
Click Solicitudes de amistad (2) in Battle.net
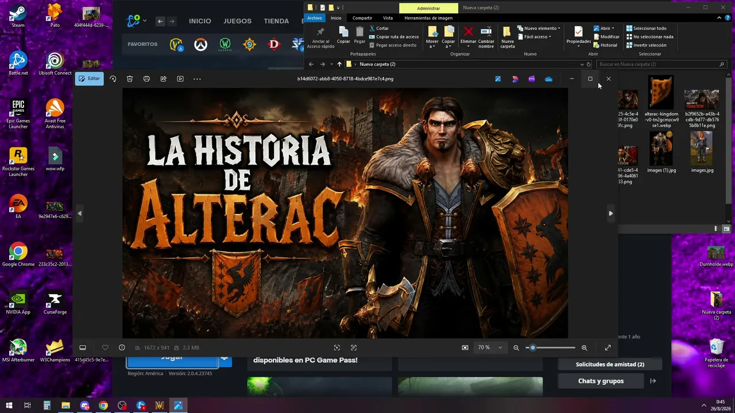click(x=610, y=364)
